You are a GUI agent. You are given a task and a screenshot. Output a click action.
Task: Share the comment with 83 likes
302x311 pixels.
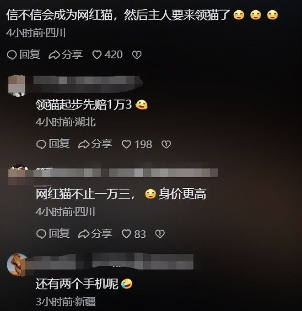point(95,234)
